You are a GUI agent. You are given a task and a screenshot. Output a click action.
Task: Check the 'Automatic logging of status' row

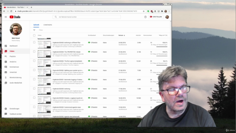point(34,79)
